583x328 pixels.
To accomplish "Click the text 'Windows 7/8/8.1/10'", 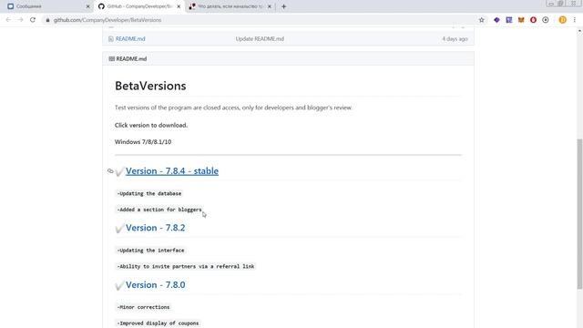I will (143, 142).
